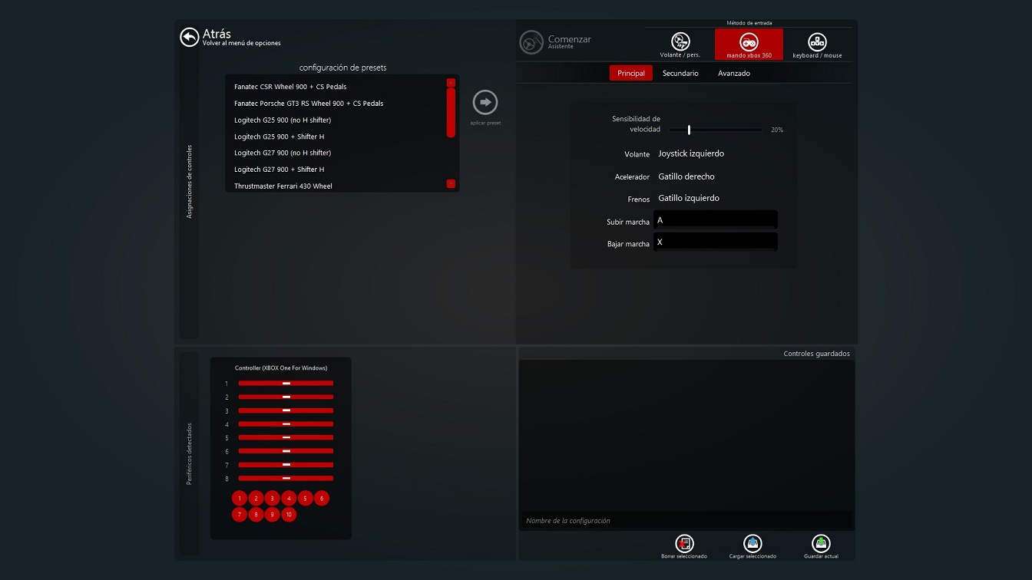Screen dimensions: 1032x580
Task: Select Volante / pers. input method
Action: pyautogui.click(x=680, y=42)
